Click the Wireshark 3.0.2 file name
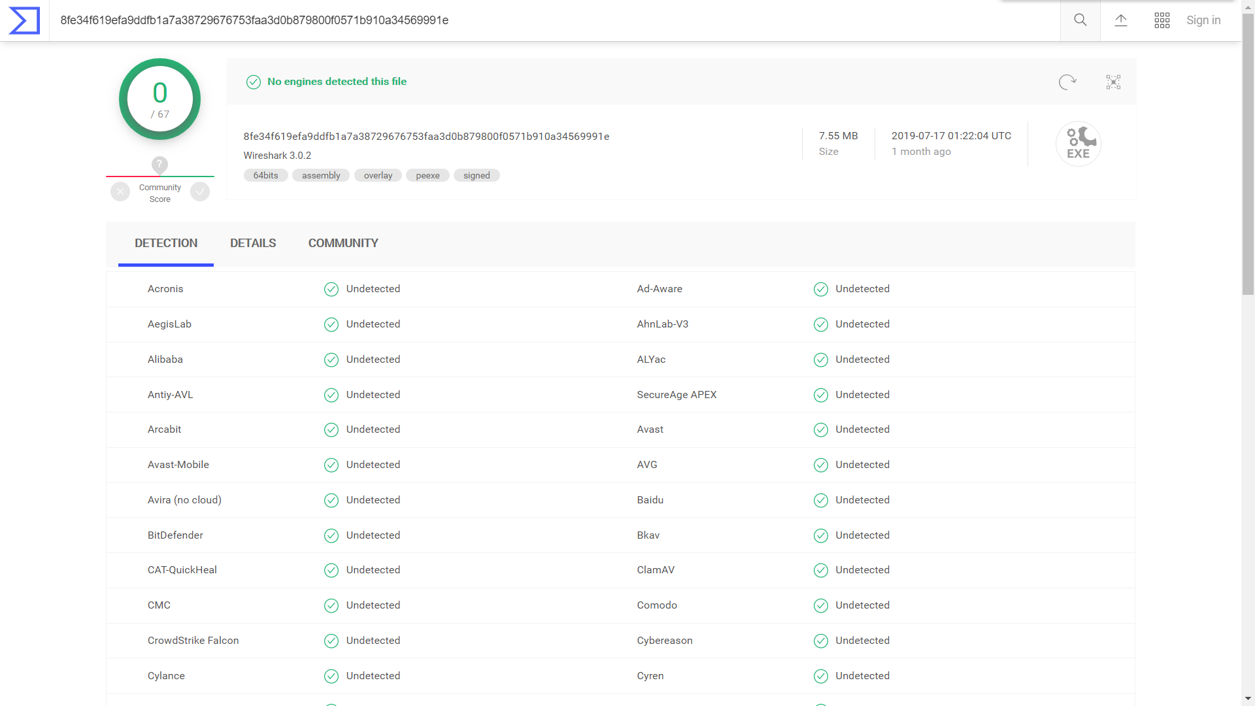This screenshot has width=1255, height=706. tap(277, 156)
